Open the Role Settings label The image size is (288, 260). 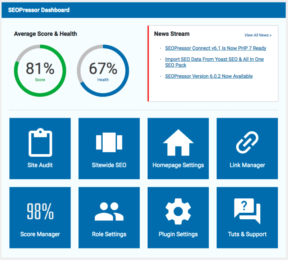(x=109, y=234)
